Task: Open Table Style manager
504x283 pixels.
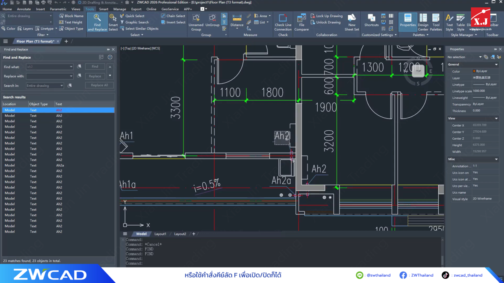Action: (x=460, y=22)
